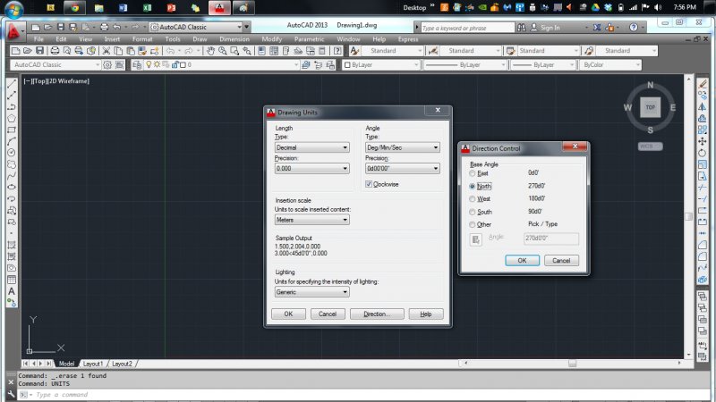The height and width of the screenshot is (402, 716).
Task: Open the Express menu
Action: click(x=408, y=39)
